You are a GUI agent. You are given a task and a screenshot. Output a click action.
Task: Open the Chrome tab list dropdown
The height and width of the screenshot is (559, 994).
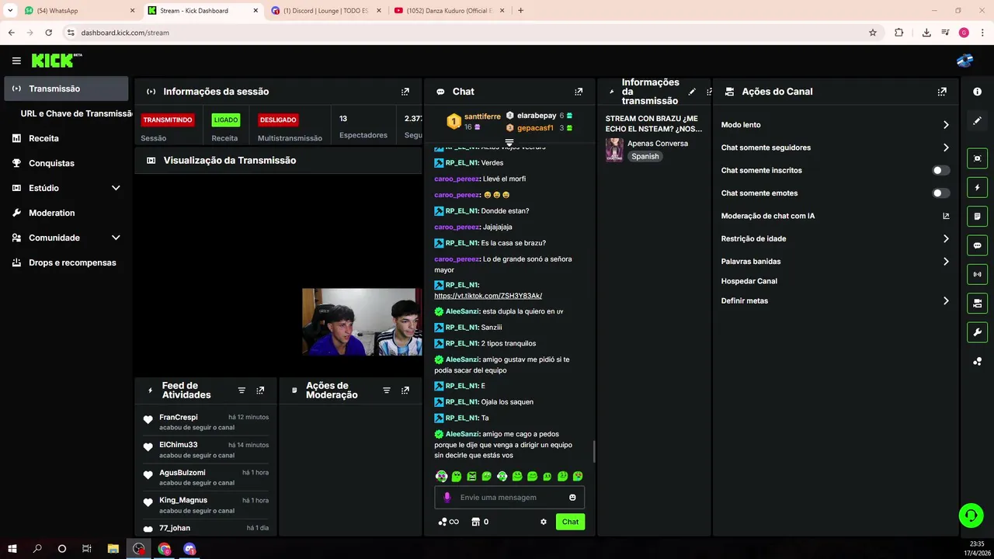(x=10, y=10)
